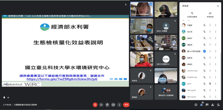
Task: Select the Wei Ling SU video tile
Action: 166,76
